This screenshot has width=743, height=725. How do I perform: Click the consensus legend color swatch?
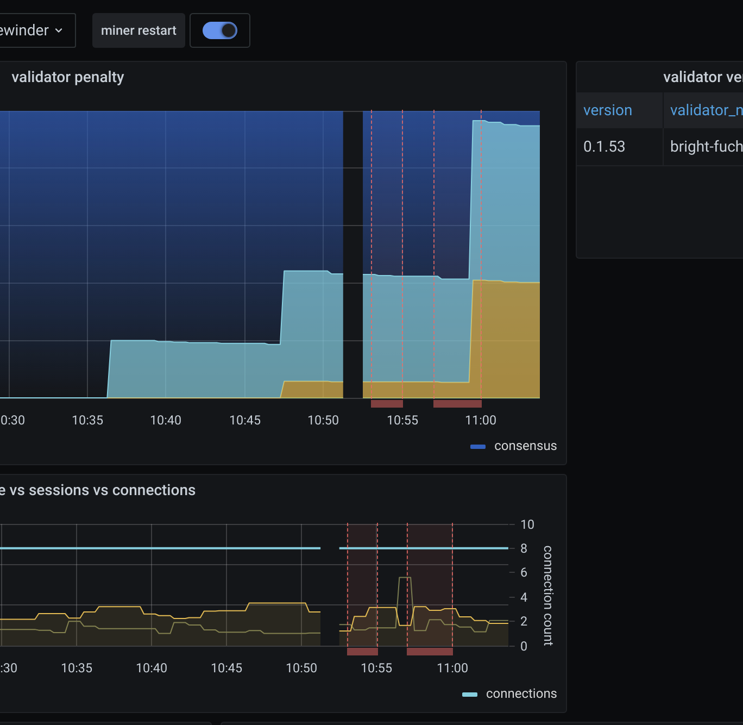tap(478, 447)
